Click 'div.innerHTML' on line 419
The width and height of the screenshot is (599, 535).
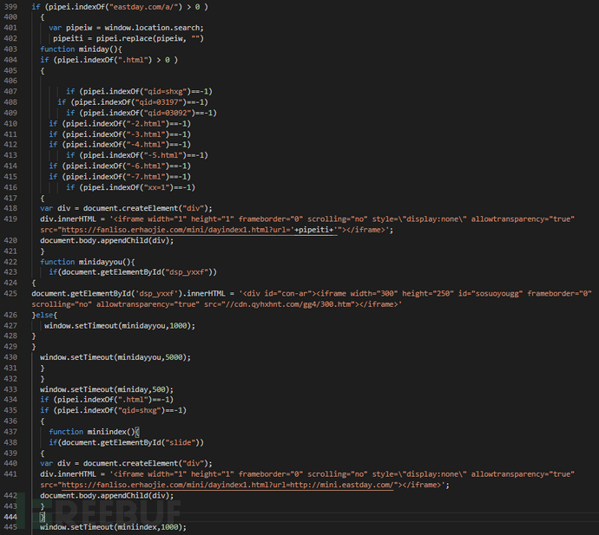click(68, 219)
